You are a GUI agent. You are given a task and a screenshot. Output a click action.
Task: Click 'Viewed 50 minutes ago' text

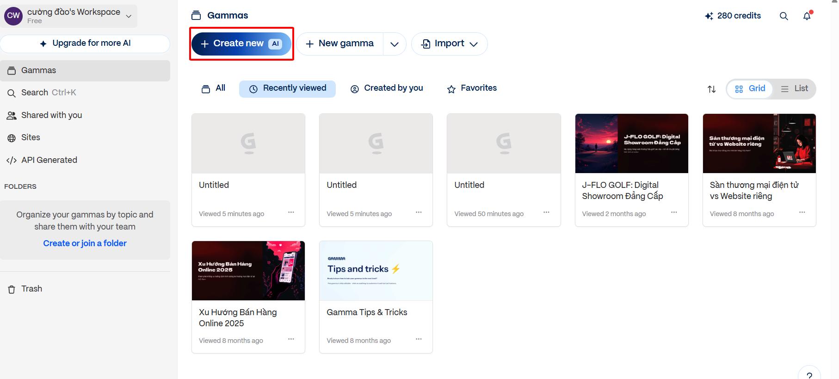[x=489, y=214]
